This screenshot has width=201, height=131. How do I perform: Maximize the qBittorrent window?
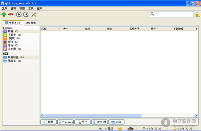pos(193,3)
